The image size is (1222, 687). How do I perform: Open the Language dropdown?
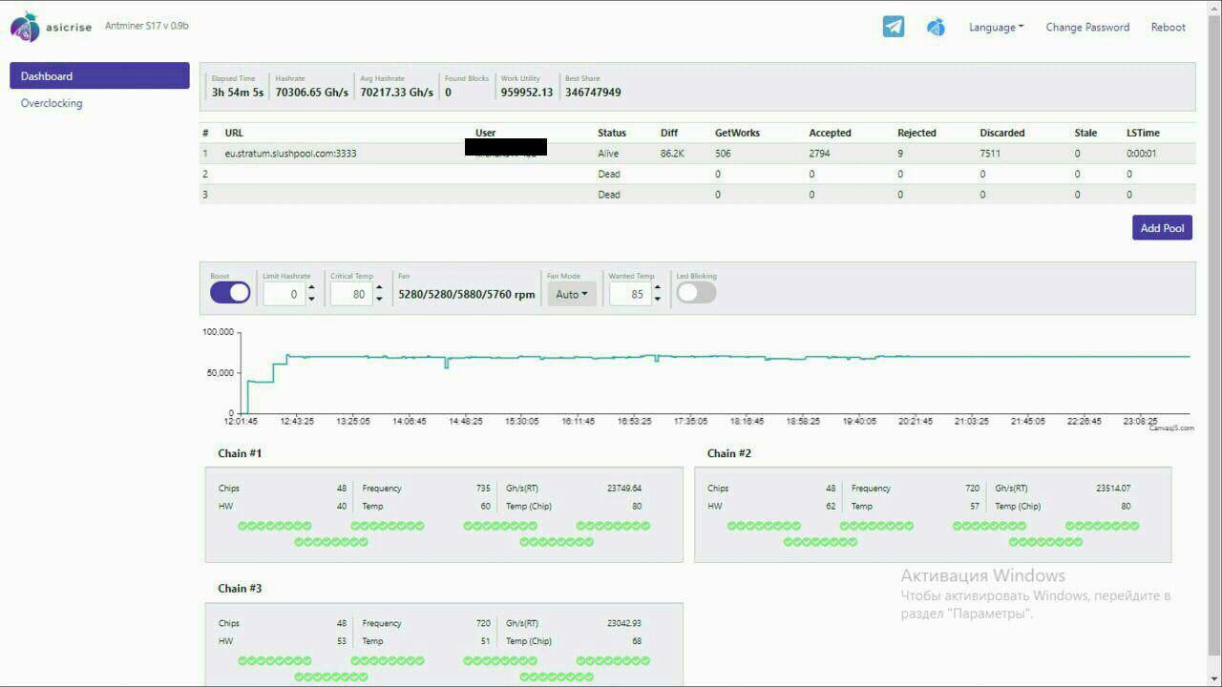[x=996, y=28]
